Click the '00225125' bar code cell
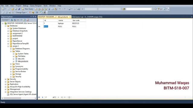This screenshot has height=108, width=193. [79, 23]
